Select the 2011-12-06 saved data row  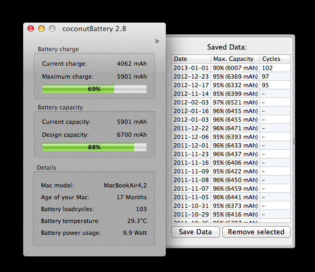pyautogui.click(x=231, y=137)
